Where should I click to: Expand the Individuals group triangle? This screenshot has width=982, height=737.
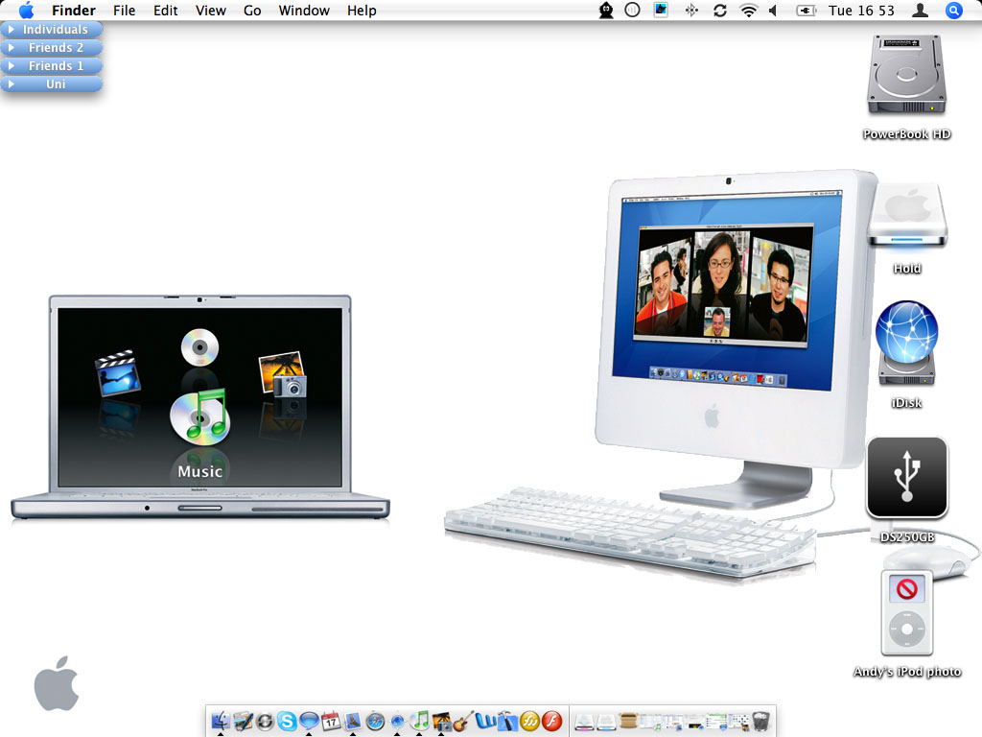click(11, 29)
